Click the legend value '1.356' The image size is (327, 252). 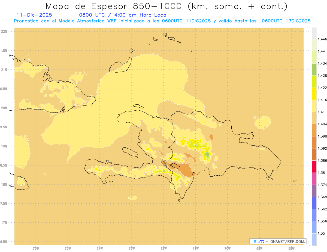coord(322,221)
